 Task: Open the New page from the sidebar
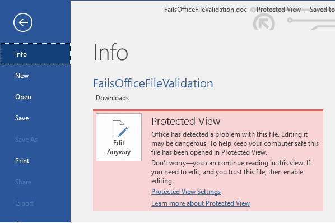pos(22,76)
